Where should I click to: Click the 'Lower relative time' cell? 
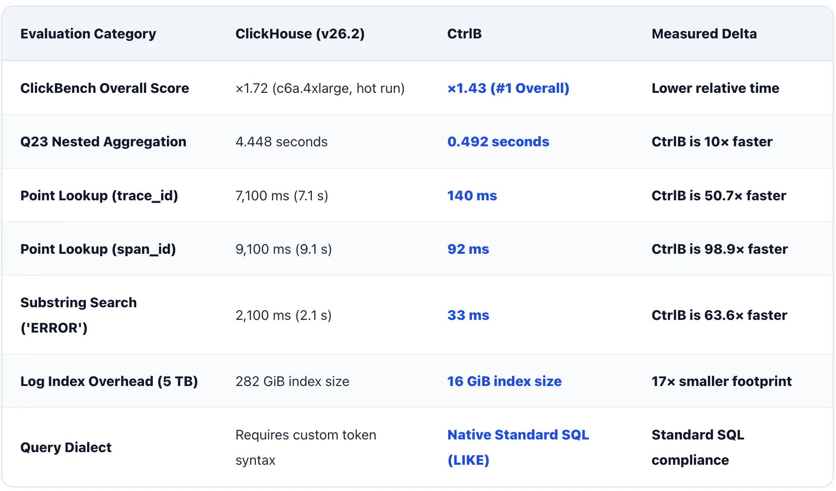tap(715, 88)
